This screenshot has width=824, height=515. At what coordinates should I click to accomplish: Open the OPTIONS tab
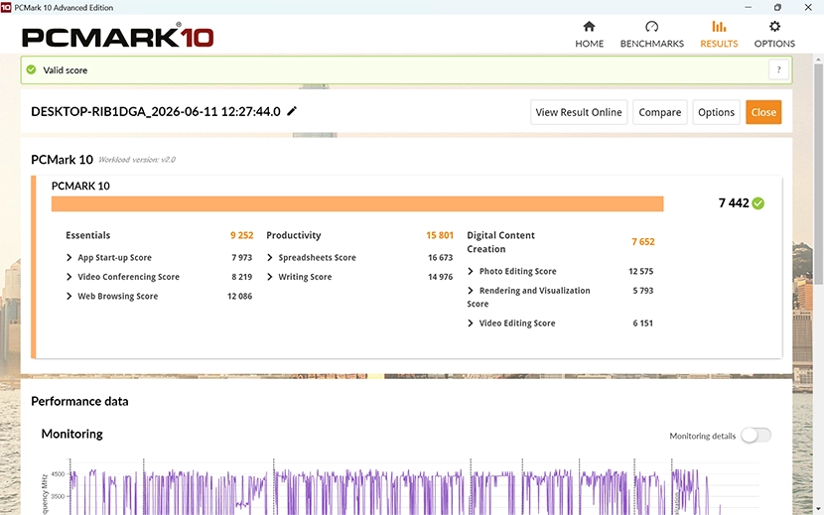774,35
